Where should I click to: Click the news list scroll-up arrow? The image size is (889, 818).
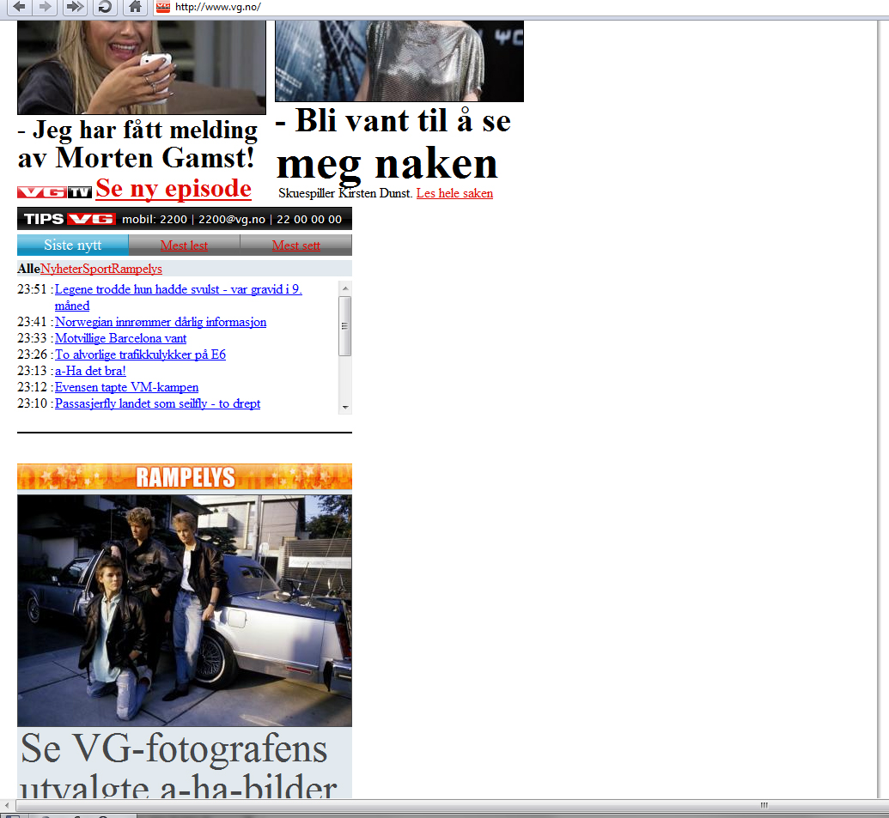coord(345,288)
